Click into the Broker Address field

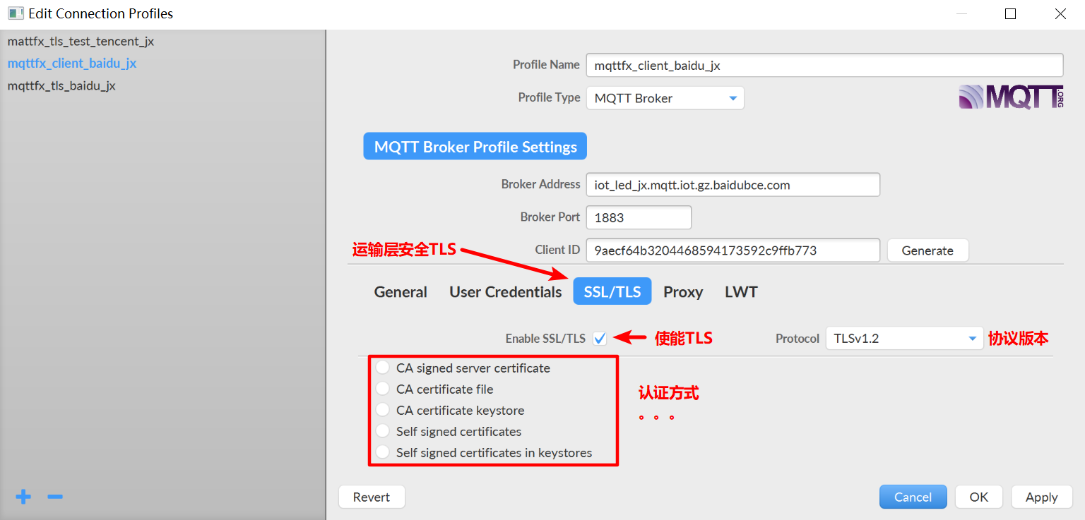point(733,185)
